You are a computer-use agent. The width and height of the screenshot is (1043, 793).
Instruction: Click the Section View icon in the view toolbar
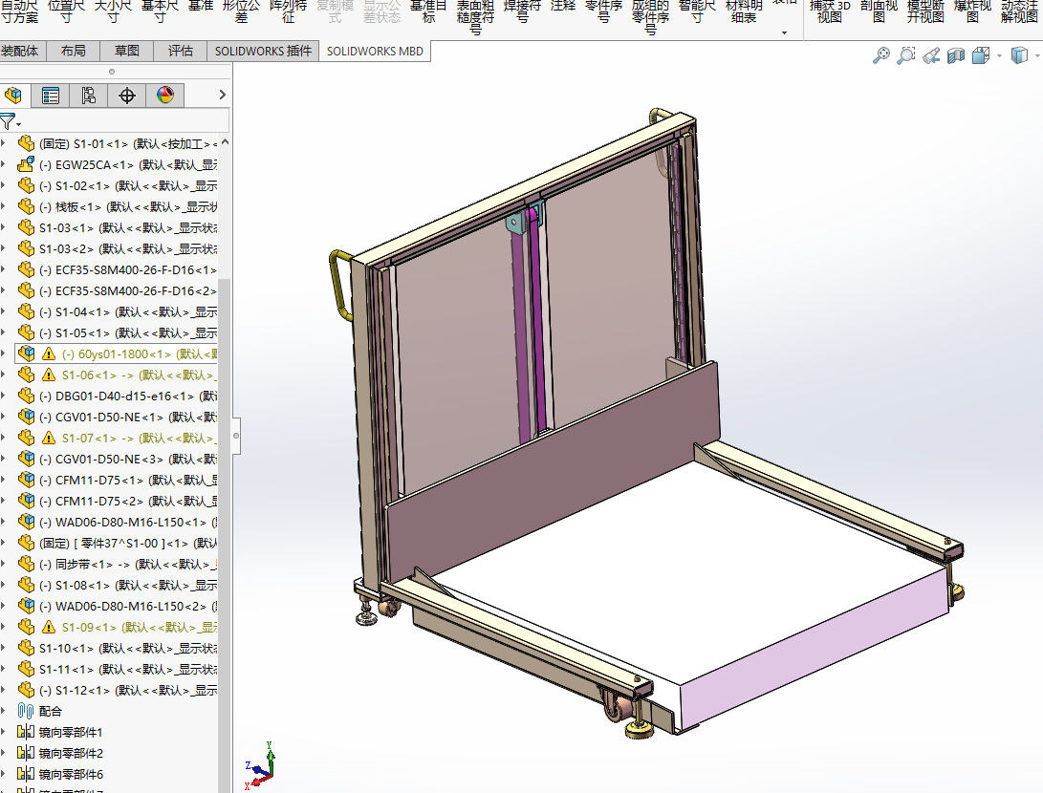956,55
